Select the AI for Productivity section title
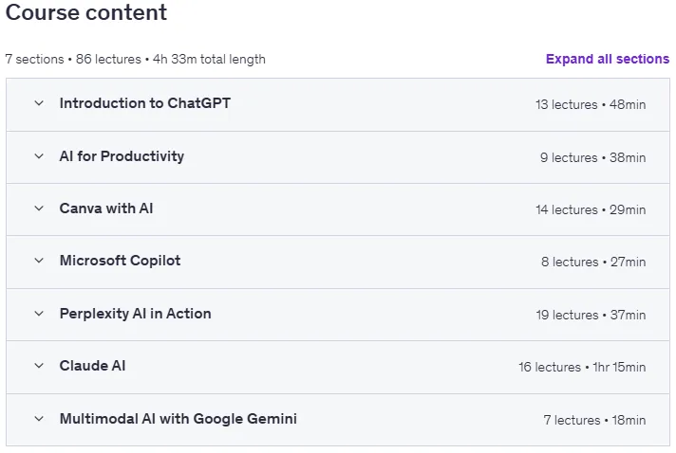 pos(122,156)
